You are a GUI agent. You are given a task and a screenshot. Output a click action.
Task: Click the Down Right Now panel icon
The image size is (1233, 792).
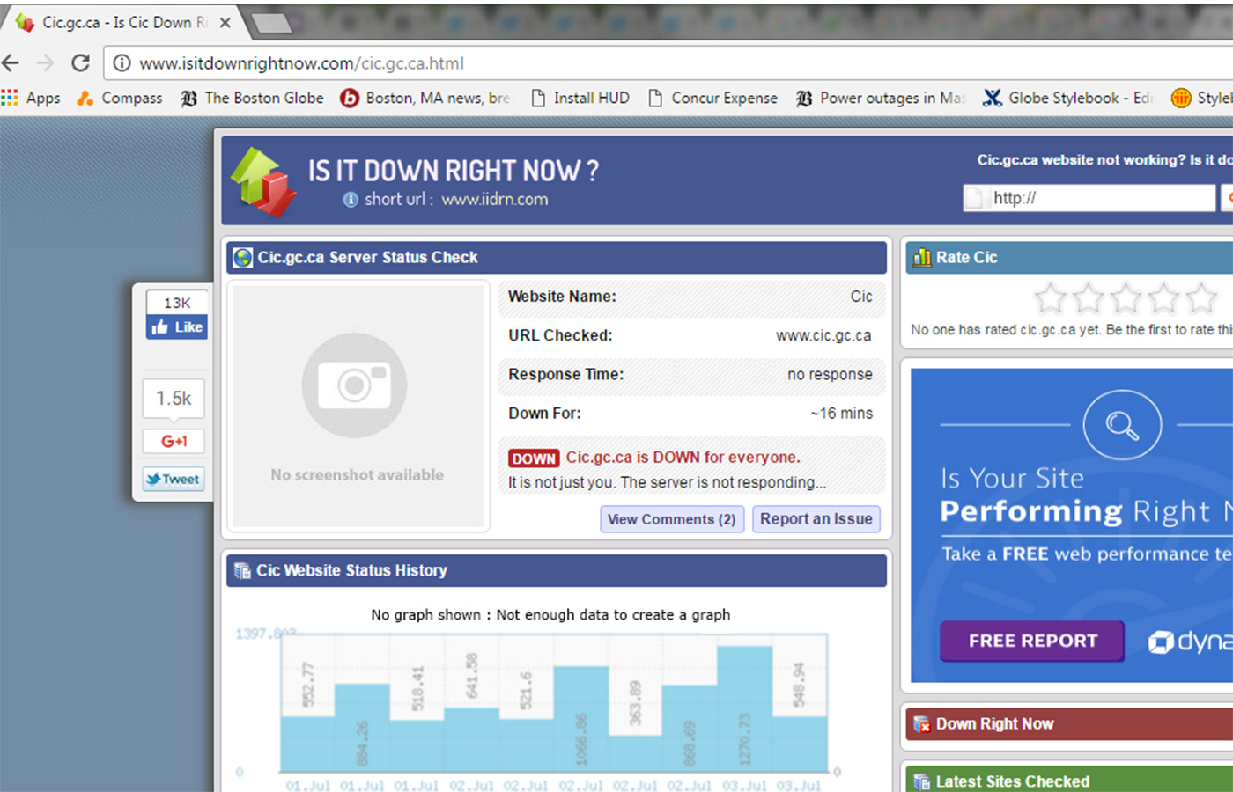(x=922, y=724)
